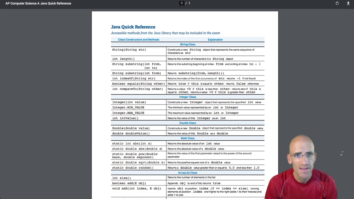Viewport: 354px width, 199px height.
Task: Click explanation "Returns the number of characters in a String object"
Action: click(x=200, y=59)
